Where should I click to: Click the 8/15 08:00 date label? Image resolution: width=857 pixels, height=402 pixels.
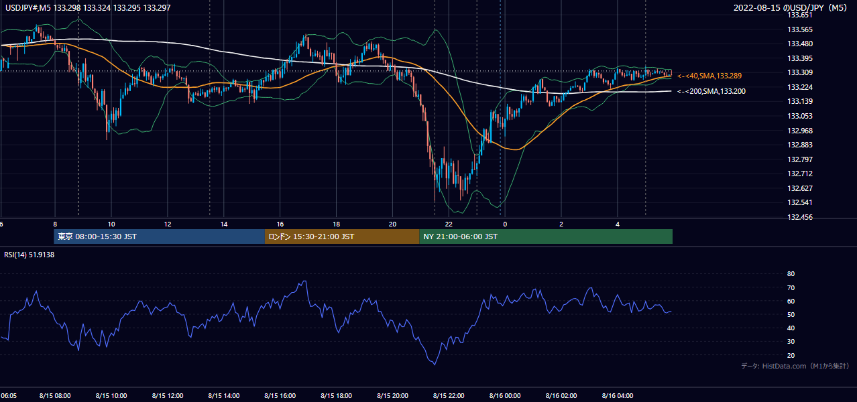55,396
